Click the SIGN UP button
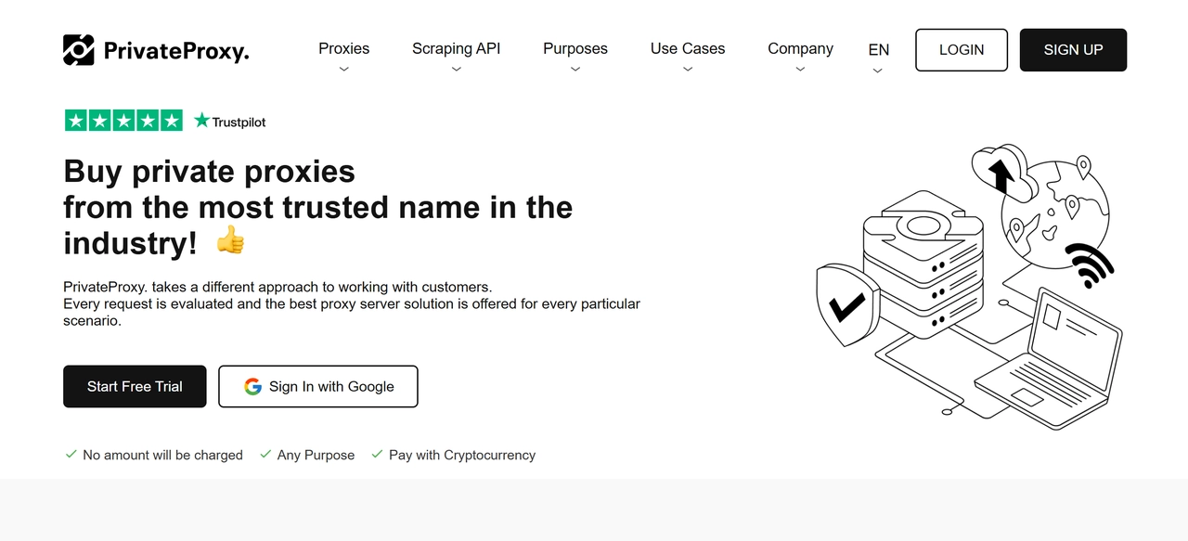This screenshot has width=1188, height=541. 1073,50
